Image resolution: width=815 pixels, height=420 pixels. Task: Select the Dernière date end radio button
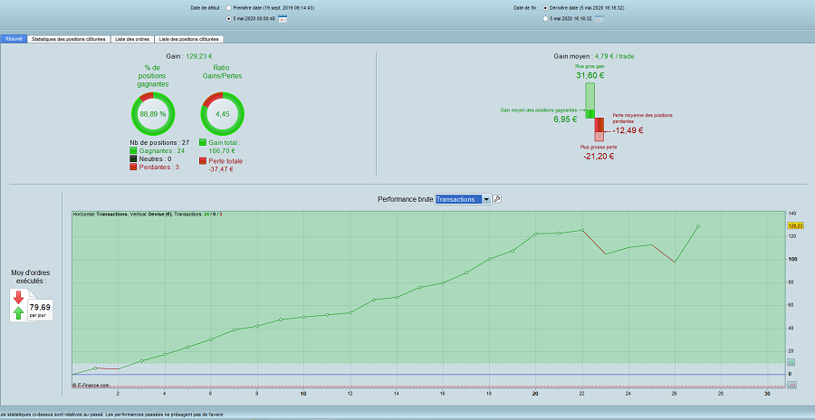[x=545, y=8]
